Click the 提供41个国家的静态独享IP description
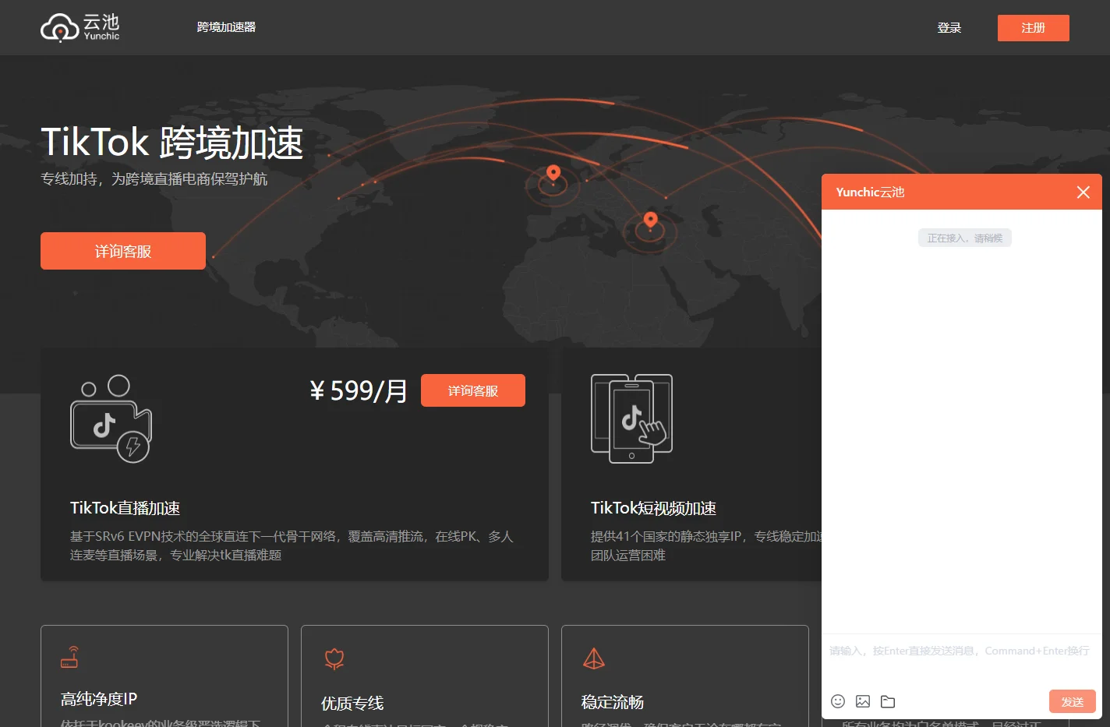 click(706, 545)
